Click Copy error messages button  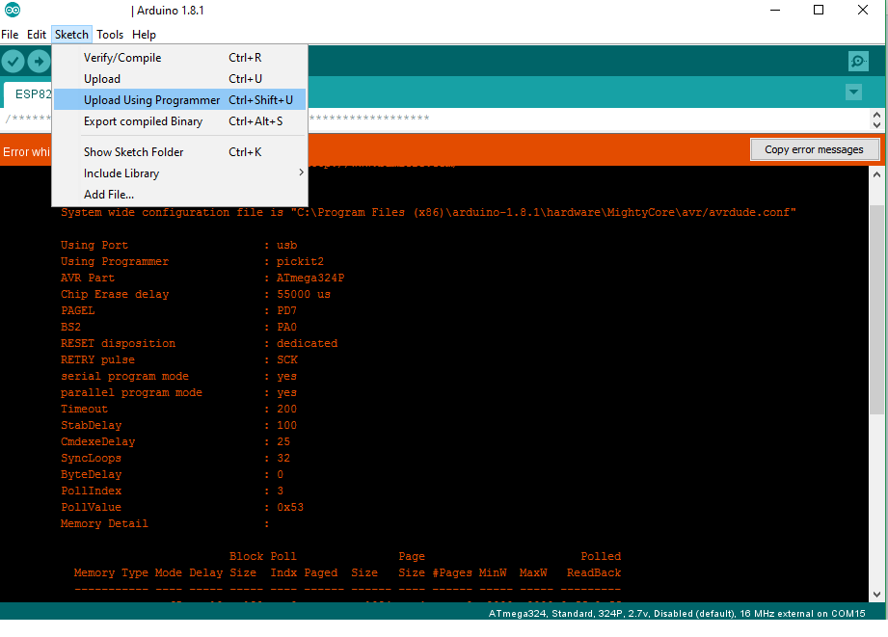[815, 149]
